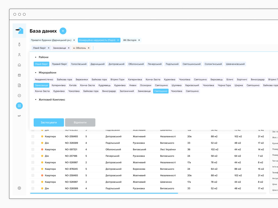The width and height of the screenshot is (278, 208).
Task: Remove the Приватні будинки filter tab
Action: pos(74,40)
